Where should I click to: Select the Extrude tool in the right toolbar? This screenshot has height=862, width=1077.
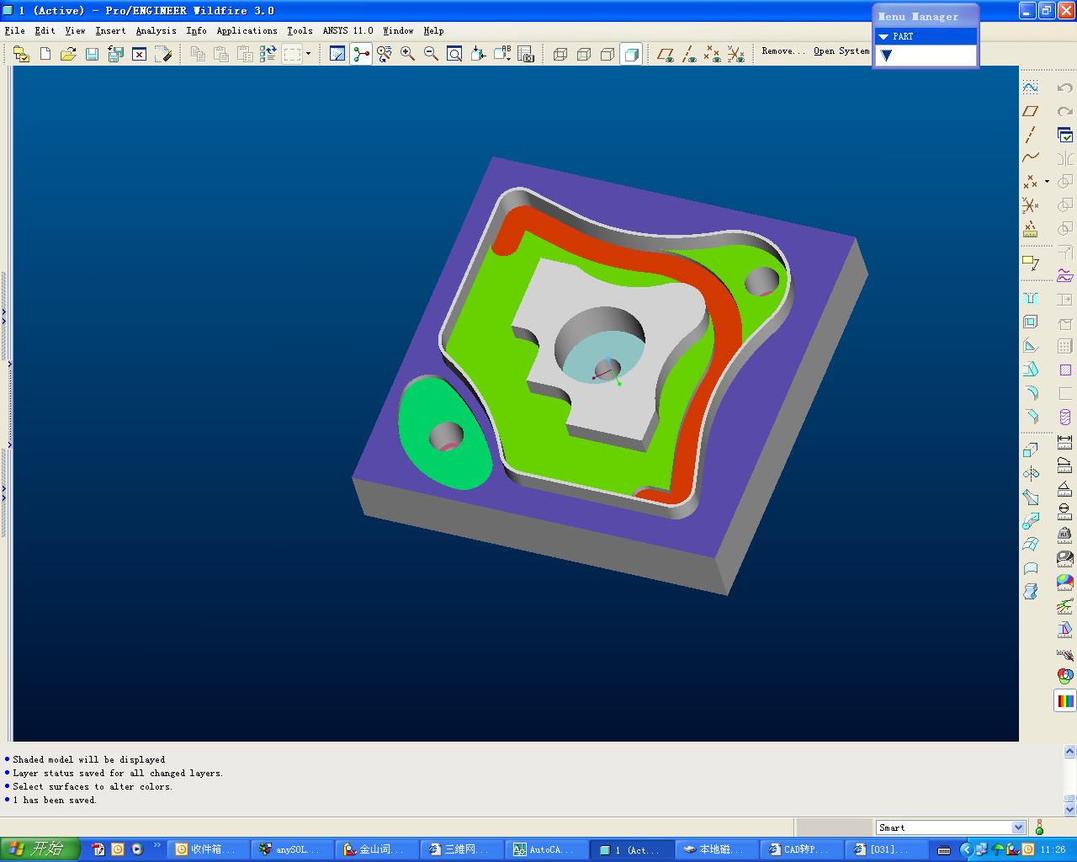click(1031, 450)
